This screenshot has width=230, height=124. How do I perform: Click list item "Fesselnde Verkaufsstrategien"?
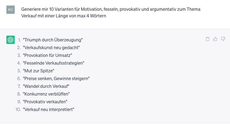tap(53, 63)
